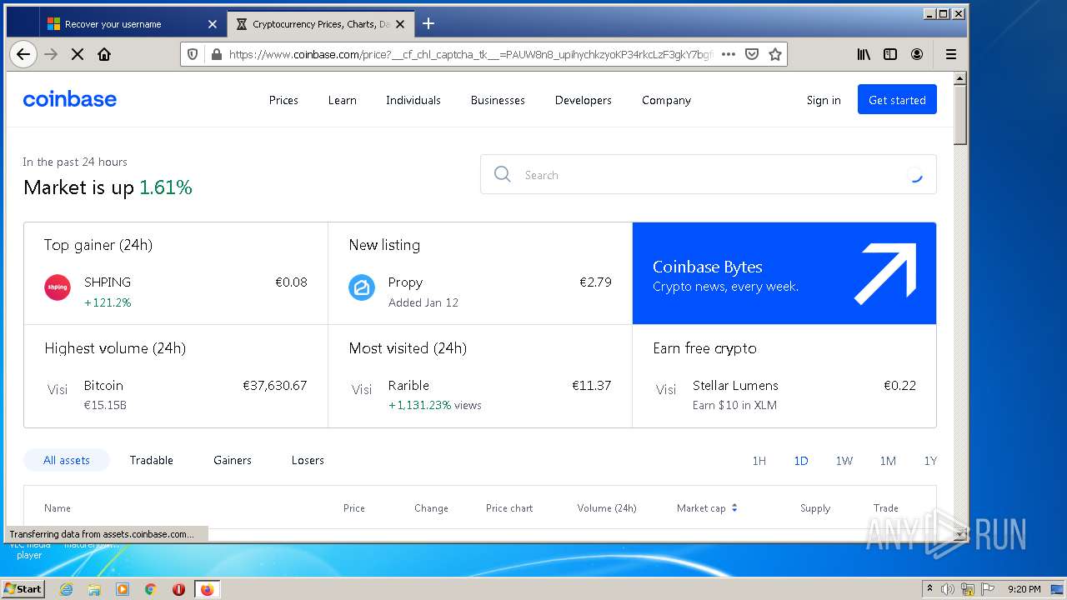Click the search magnifier icon
The image size is (1067, 600).
pos(502,174)
